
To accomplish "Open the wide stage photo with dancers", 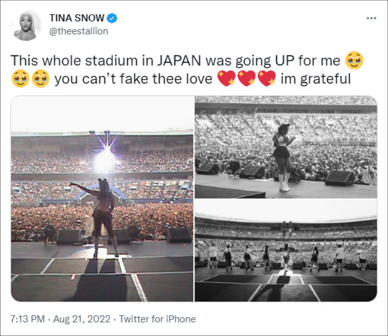I will [286, 250].
